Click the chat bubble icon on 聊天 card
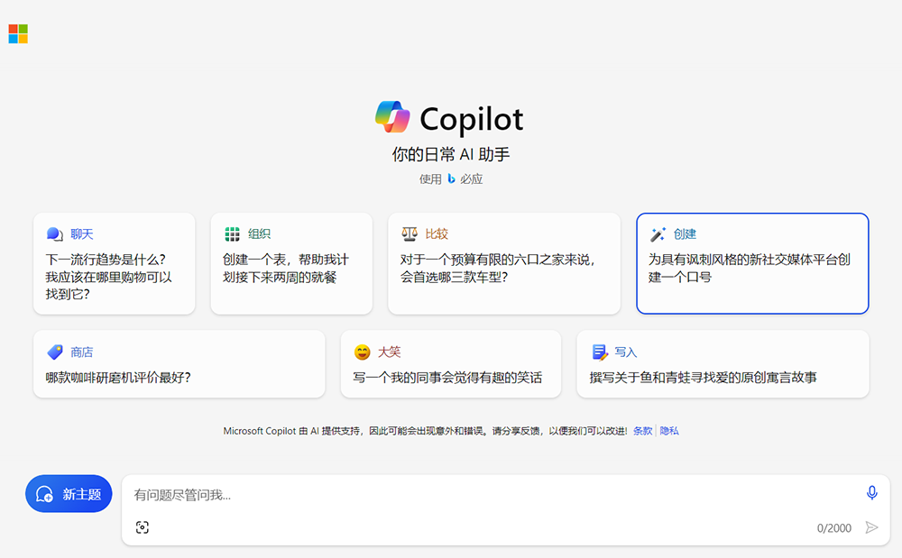The image size is (902, 558). [x=54, y=234]
